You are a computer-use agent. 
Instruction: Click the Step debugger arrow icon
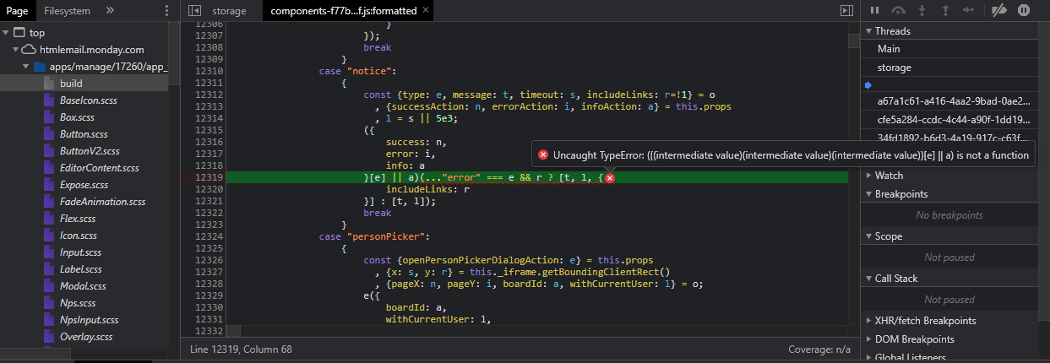968,10
